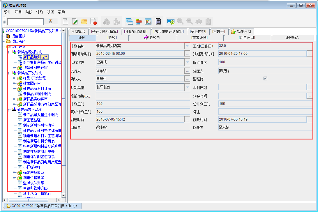Switch to the 任务书 tab

(152, 38)
